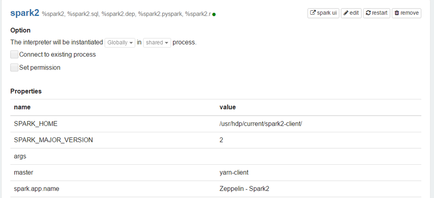This screenshot has height=198, width=434.
Task: Open the Globally instantiation dropdown
Action: (x=119, y=42)
